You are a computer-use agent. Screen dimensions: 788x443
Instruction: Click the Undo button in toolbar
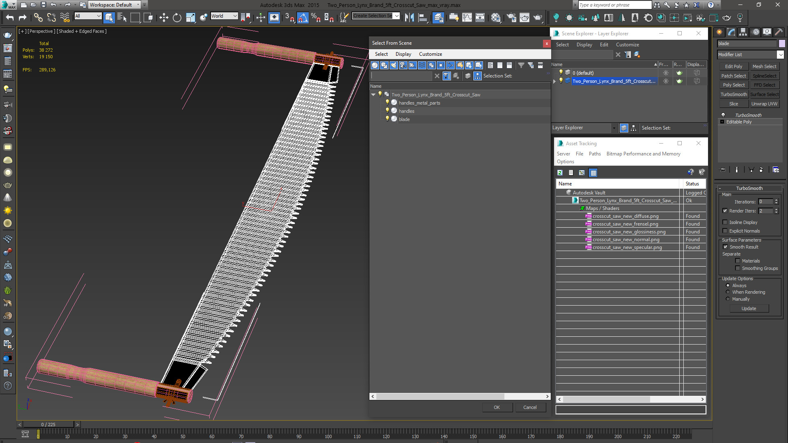coord(9,18)
